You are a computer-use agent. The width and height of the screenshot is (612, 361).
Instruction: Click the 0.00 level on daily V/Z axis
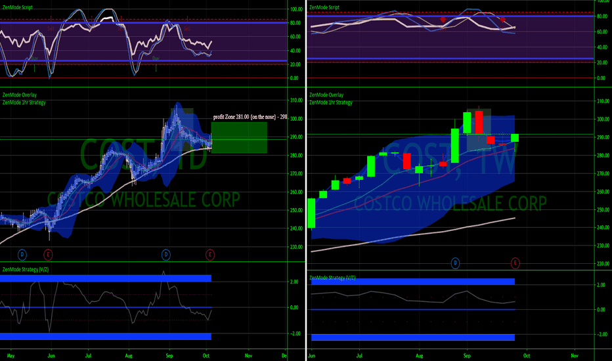295,308
